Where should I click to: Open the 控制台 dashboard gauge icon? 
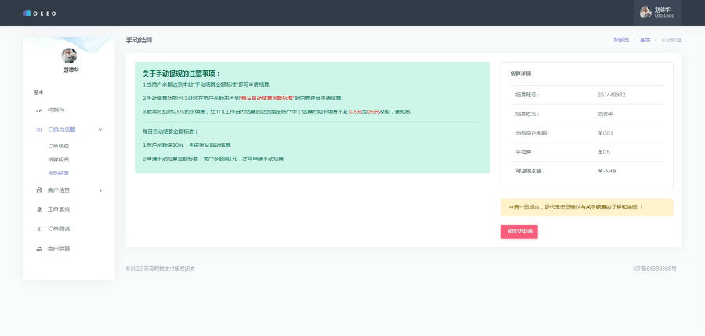38,110
